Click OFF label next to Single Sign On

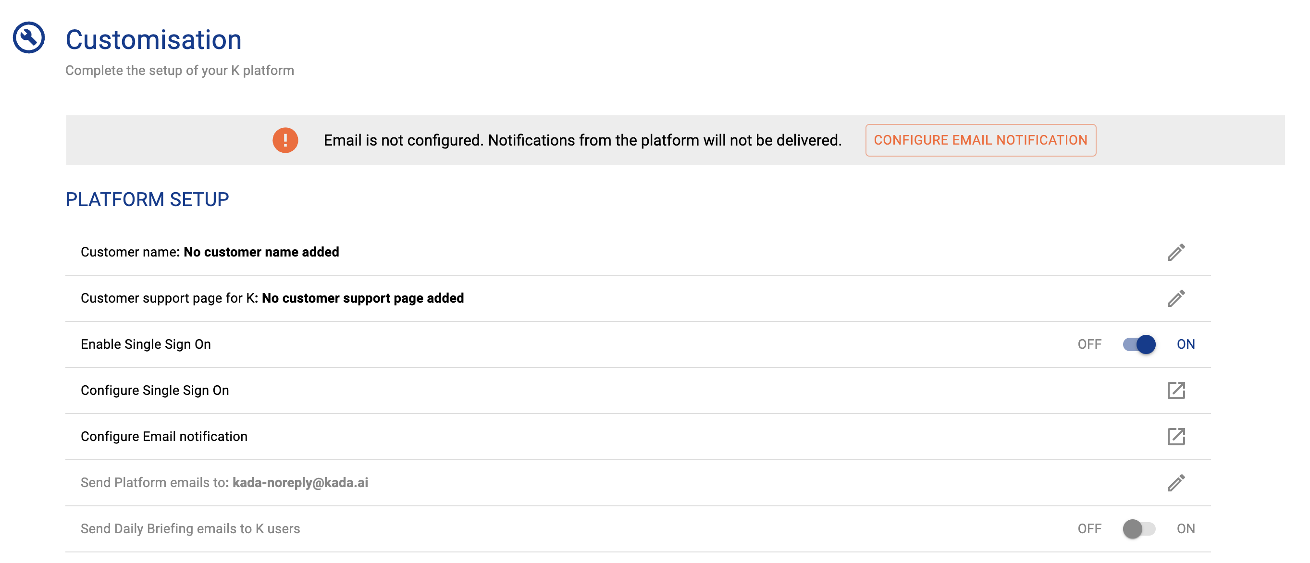click(1089, 344)
